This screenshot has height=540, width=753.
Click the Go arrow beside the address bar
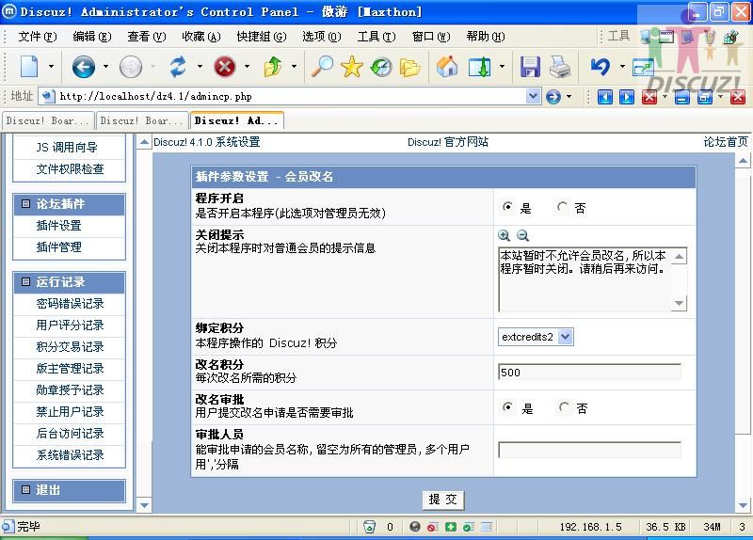point(553,97)
